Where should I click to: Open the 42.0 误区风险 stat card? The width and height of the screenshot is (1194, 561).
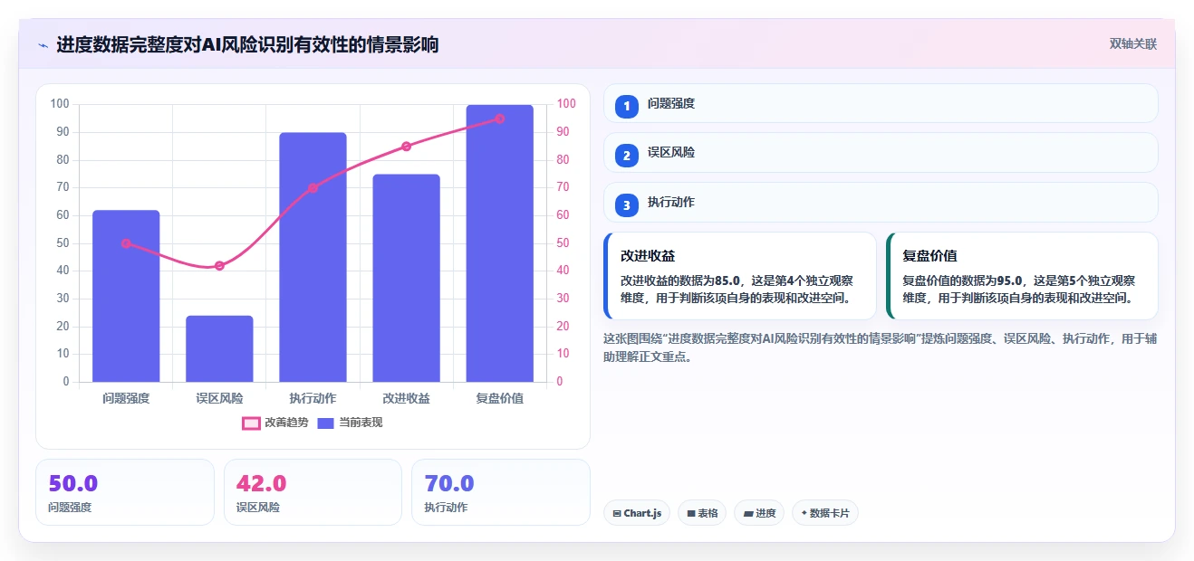[x=313, y=492]
